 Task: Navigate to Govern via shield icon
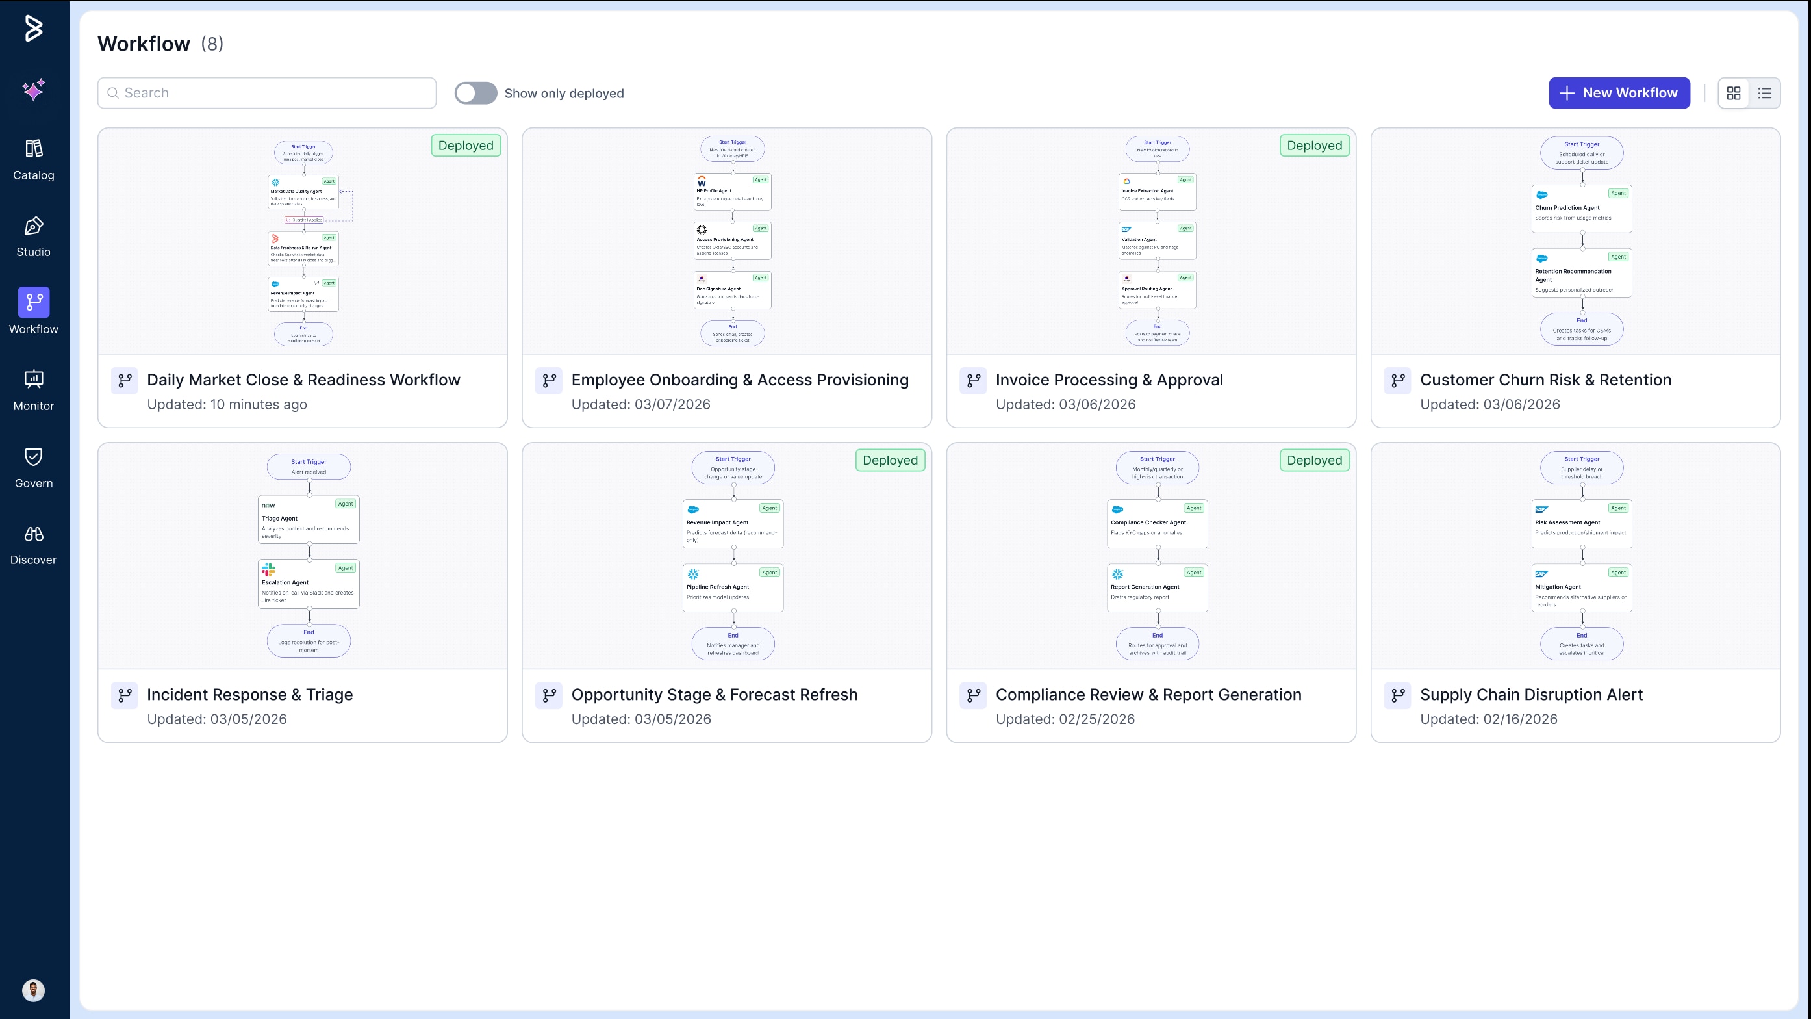(33, 468)
